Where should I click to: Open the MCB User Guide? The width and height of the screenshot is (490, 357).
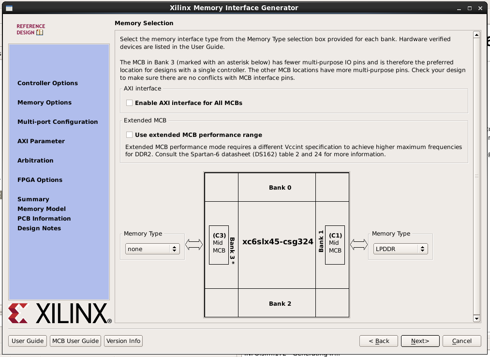75,341
